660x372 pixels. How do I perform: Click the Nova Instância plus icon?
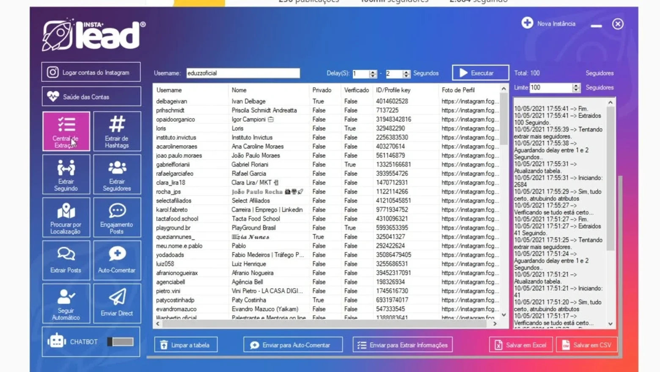click(x=527, y=23)
